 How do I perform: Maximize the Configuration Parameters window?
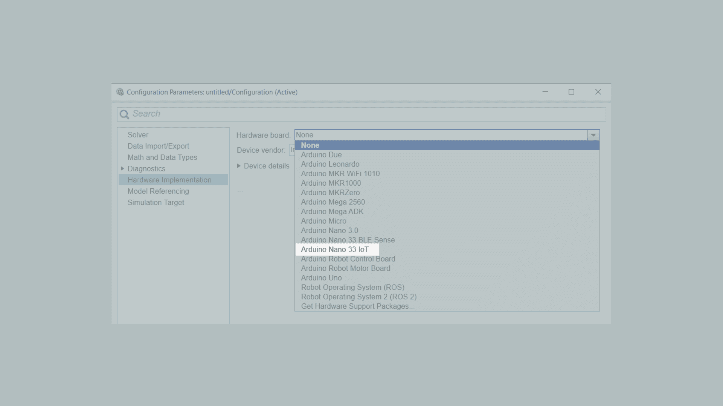click(x=571, y=92)
